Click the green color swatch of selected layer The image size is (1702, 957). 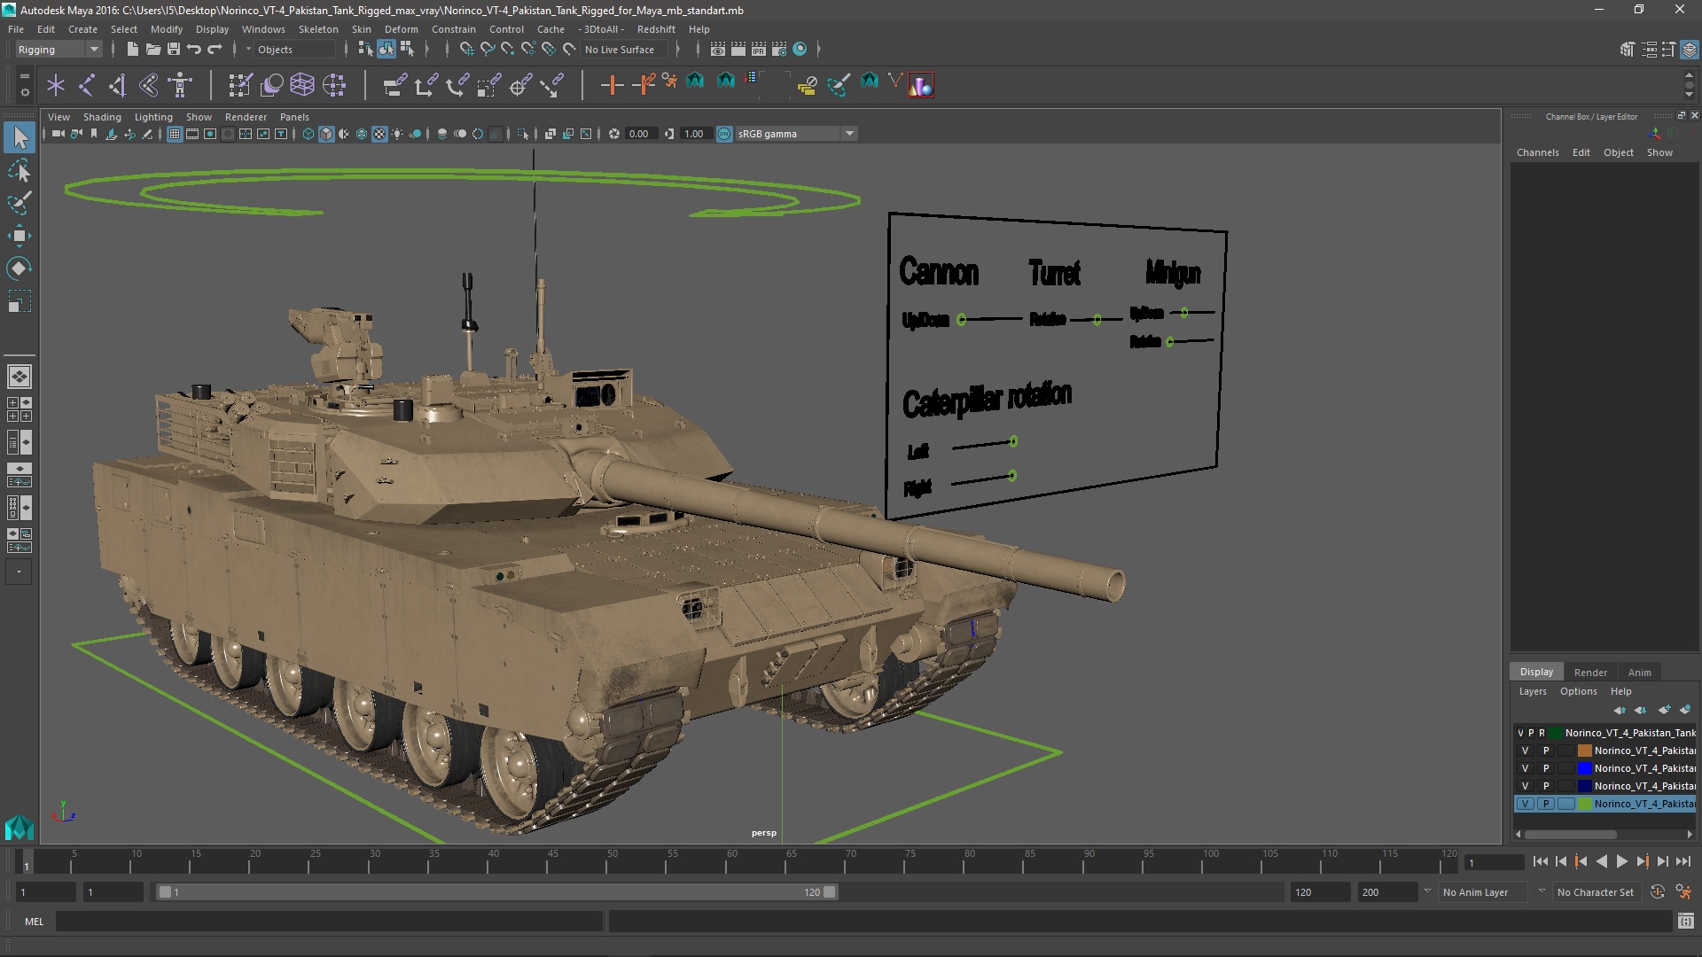(1585, 804)
